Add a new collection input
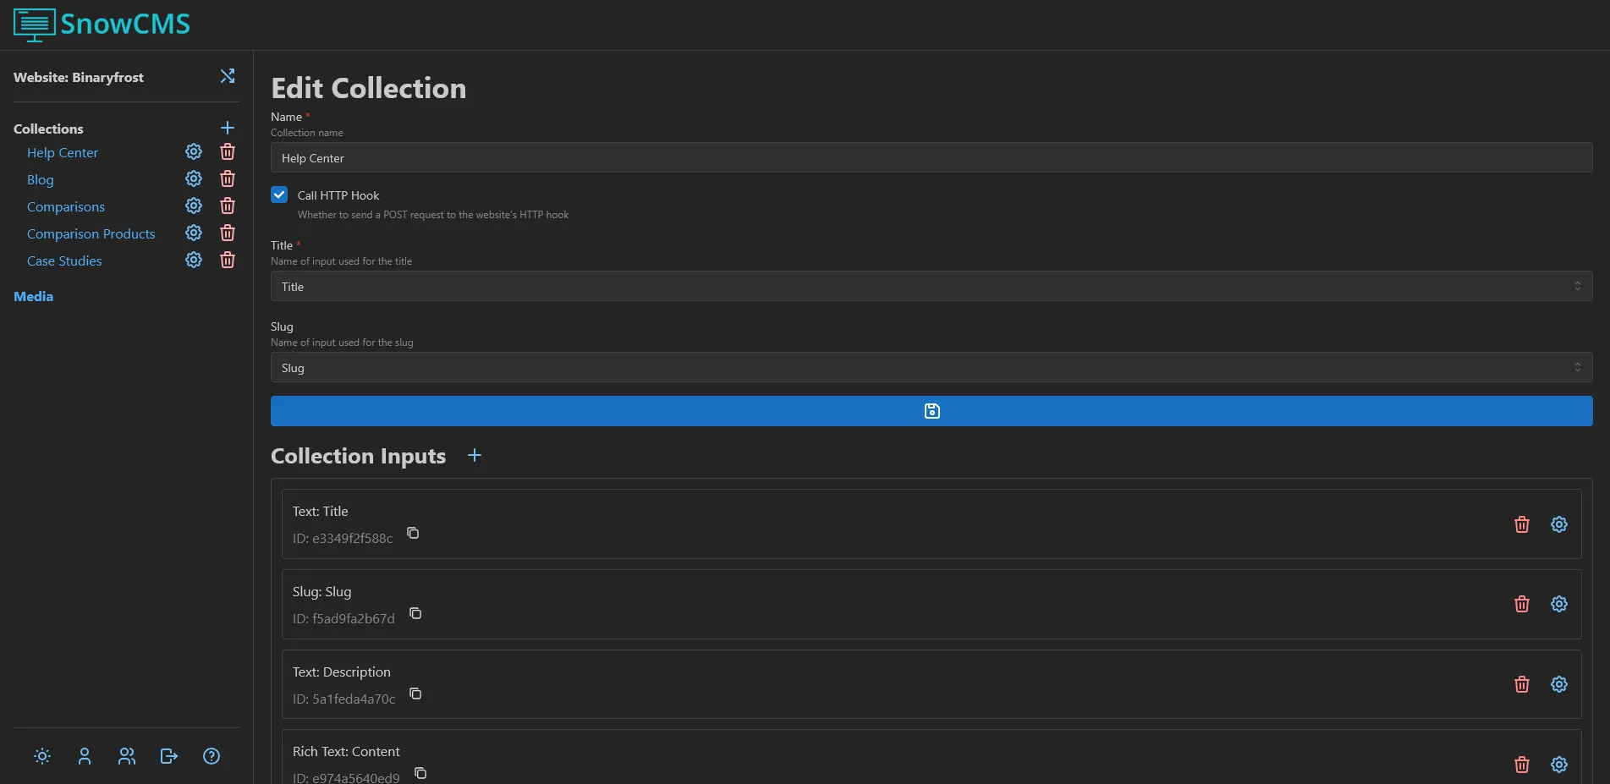Viewport: 1610px width, 784px height. [475, 455]
